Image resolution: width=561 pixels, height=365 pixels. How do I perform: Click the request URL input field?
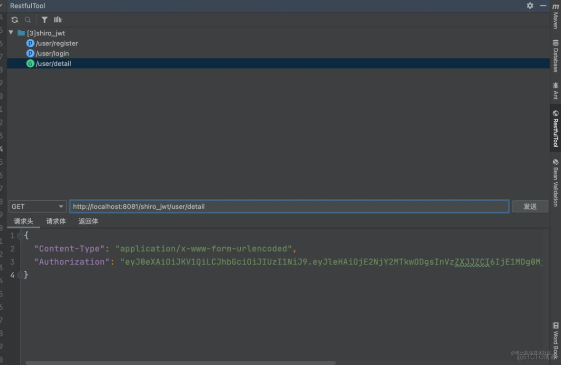point(289,206)
